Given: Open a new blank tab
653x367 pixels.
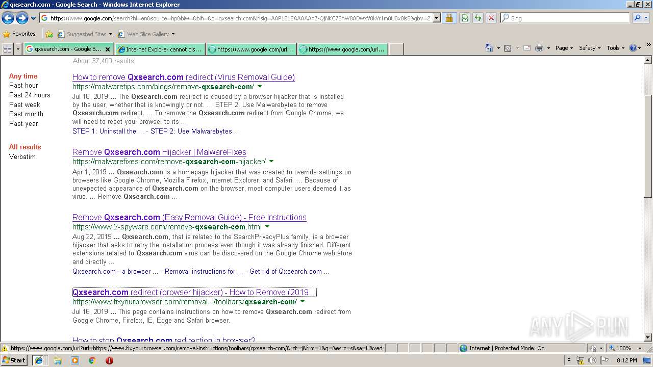Looking at the screenshot, I should click(396, 49).
